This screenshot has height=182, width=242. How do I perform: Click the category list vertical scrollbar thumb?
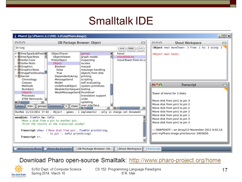tap(111, 89)
